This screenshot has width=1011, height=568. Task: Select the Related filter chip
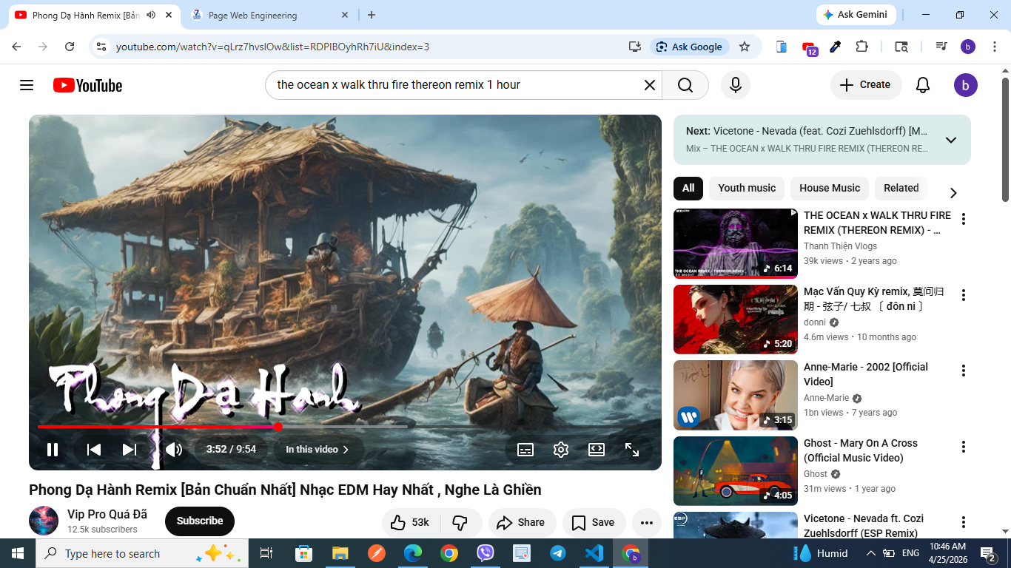click(x=901, y=188)
